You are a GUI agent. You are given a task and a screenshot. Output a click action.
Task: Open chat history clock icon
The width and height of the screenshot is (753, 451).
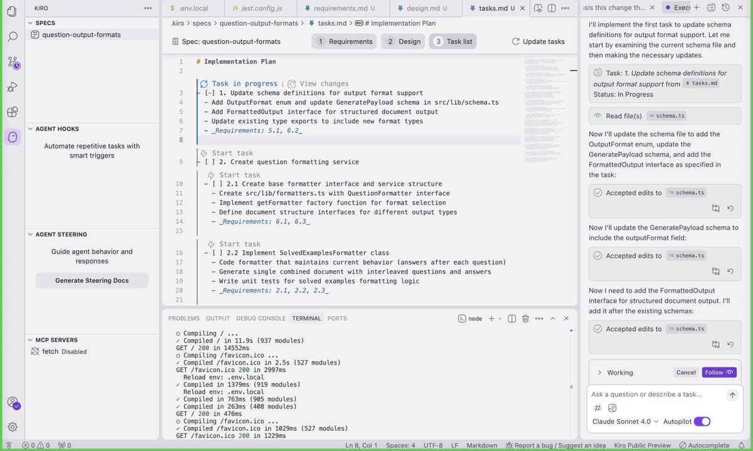point(726,8)
